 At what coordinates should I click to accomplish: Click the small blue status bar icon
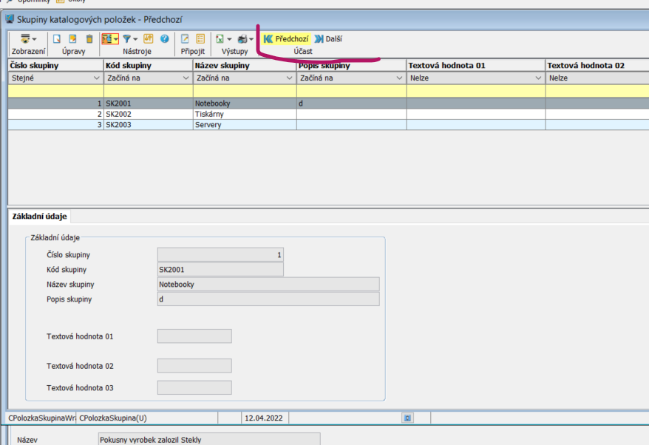point(407,418)
